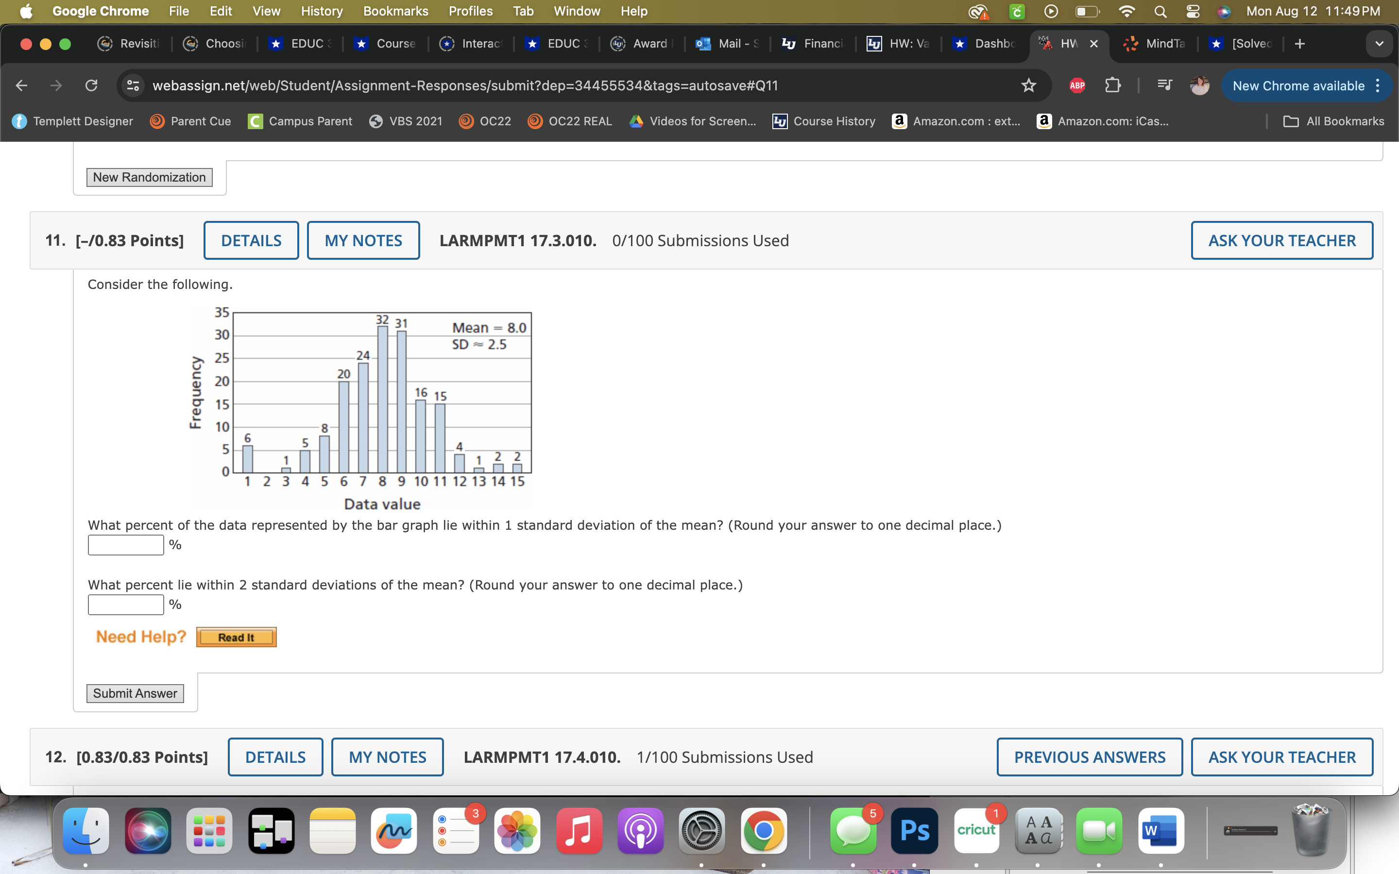This screenshot has height=874, width=1399.
Task: Reload the current WebAssign page
Action: 92,85
